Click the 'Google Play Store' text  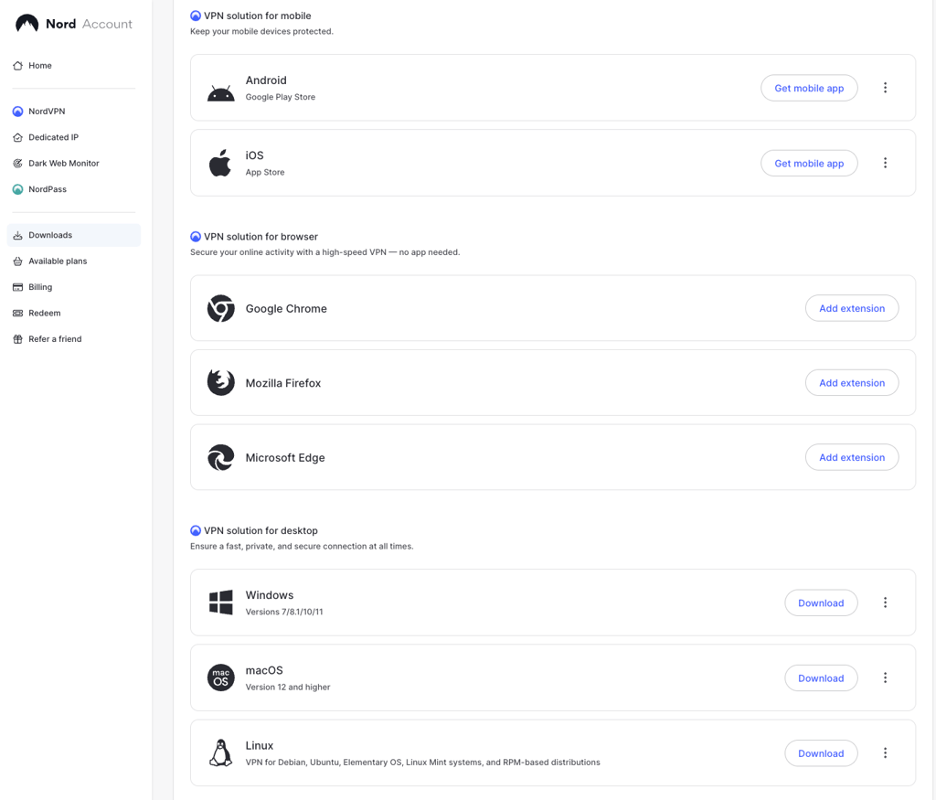280,97
